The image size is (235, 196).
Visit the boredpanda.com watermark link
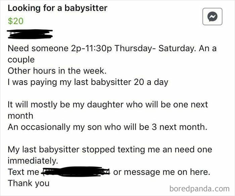pyautogui.click(x=199, y=189)
